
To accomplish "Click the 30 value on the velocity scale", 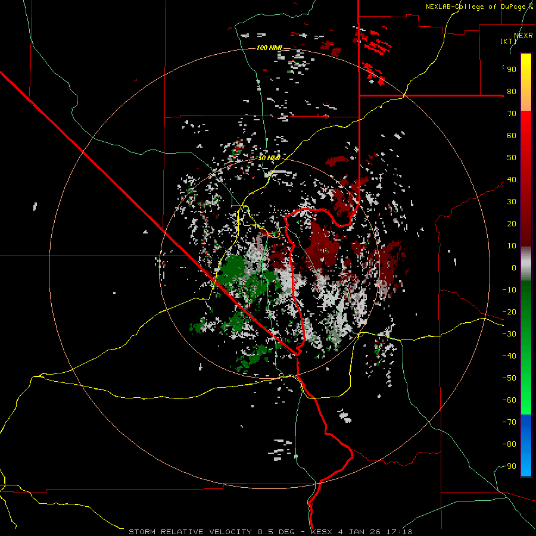I will 512,202.
